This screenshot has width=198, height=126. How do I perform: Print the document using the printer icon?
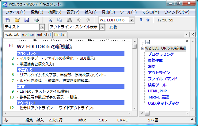click(x=36, y=20)
